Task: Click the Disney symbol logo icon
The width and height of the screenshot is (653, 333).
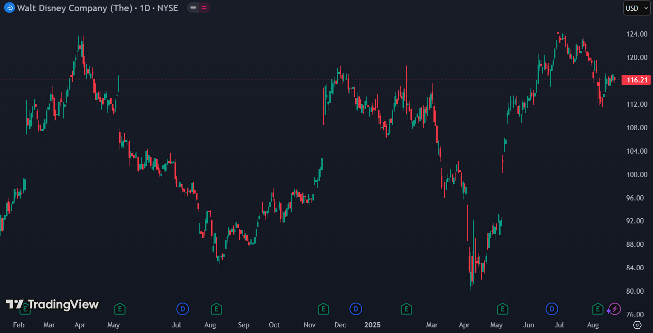Action: click(x=9, y=7)
